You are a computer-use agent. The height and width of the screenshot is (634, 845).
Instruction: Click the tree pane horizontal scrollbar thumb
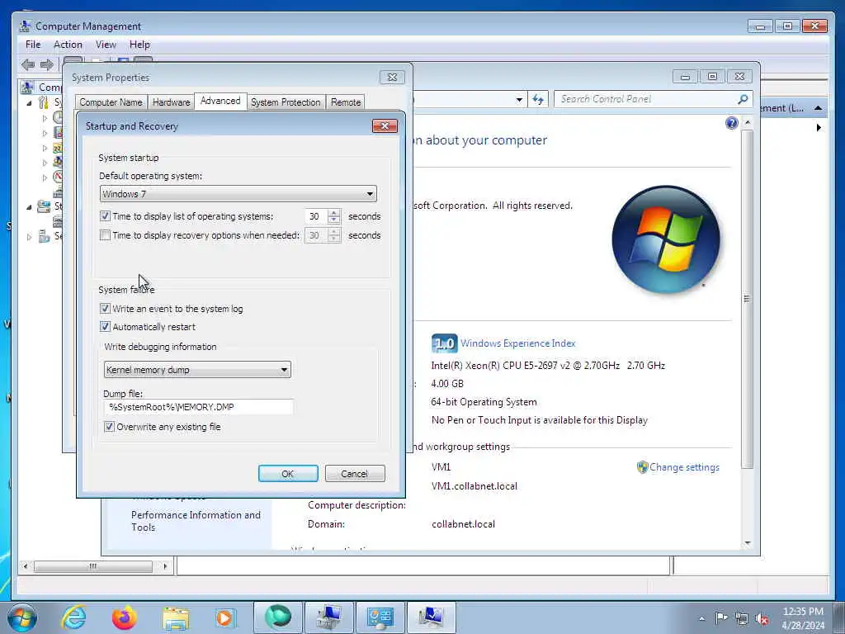[x=92, y=566]
